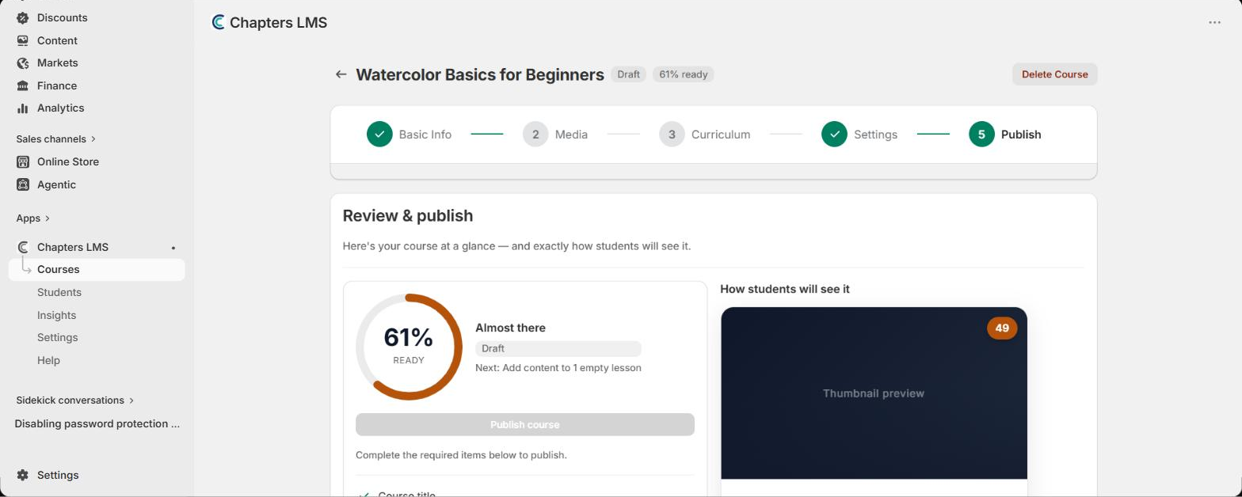
Task: Click the Online Store icon
Action: click(23, 161)
